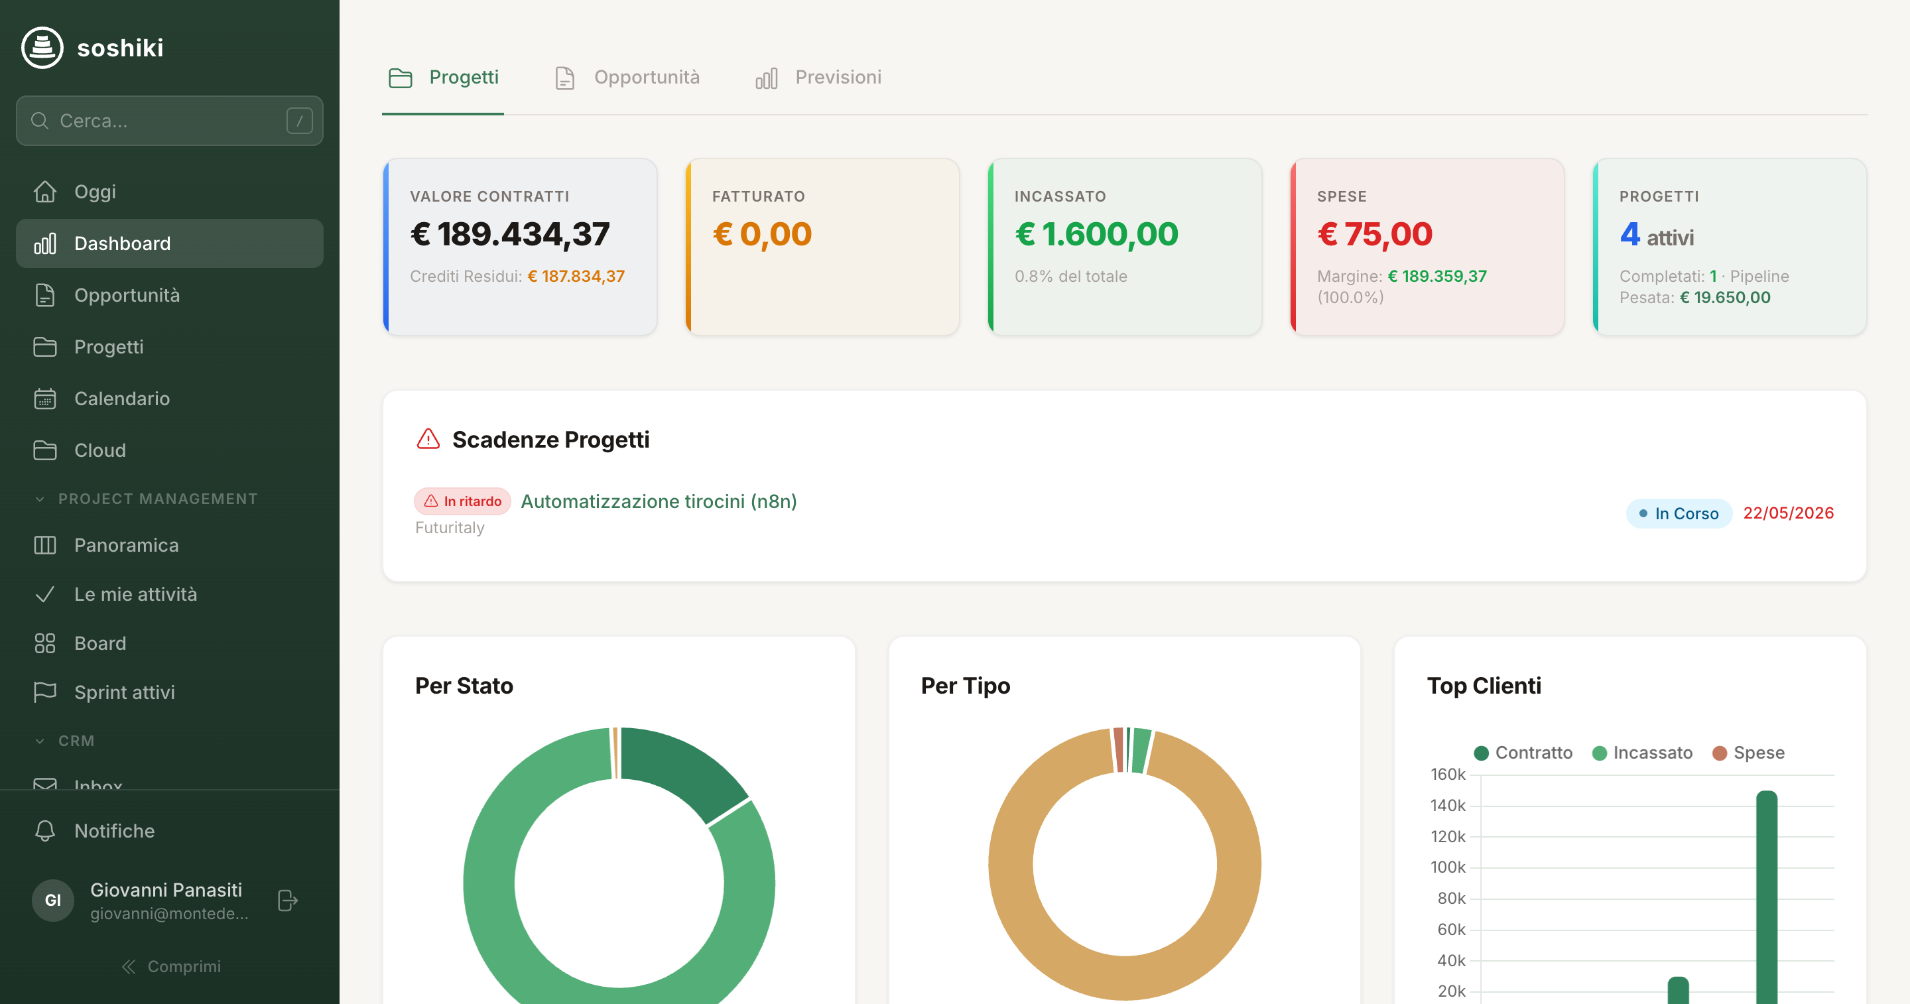Click the Margine € 189.359,37 value

click(x=1438, y=277)
